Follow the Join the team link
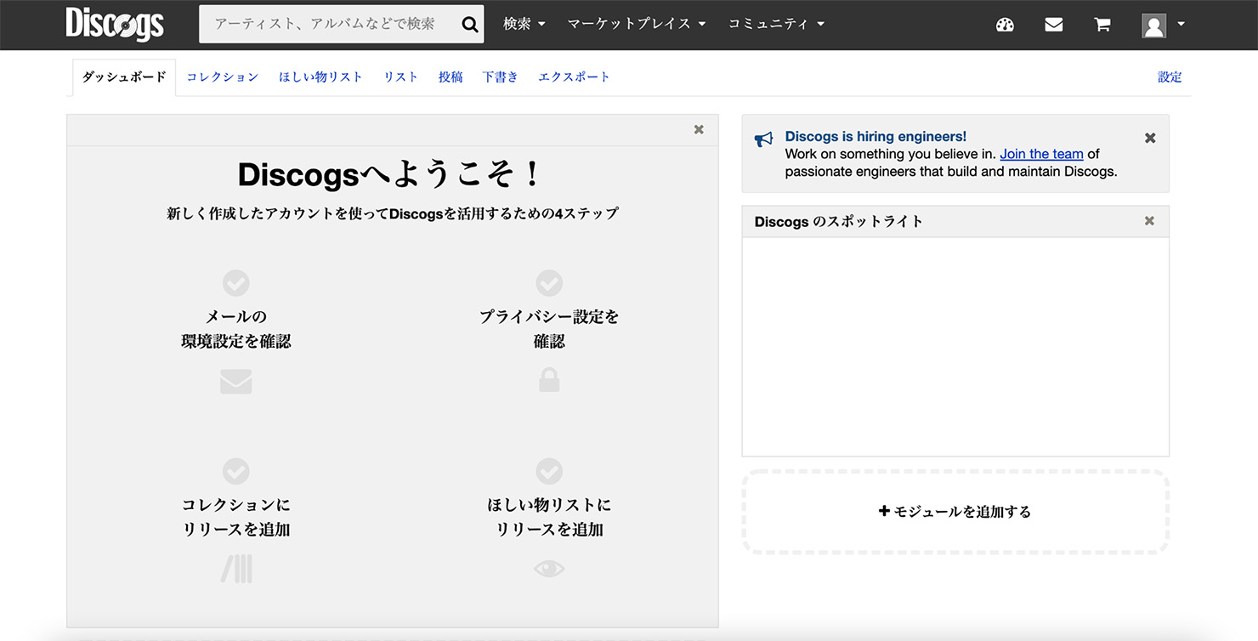The height and width of the screenshot is (641, 1258). (x=1041, y=154)
